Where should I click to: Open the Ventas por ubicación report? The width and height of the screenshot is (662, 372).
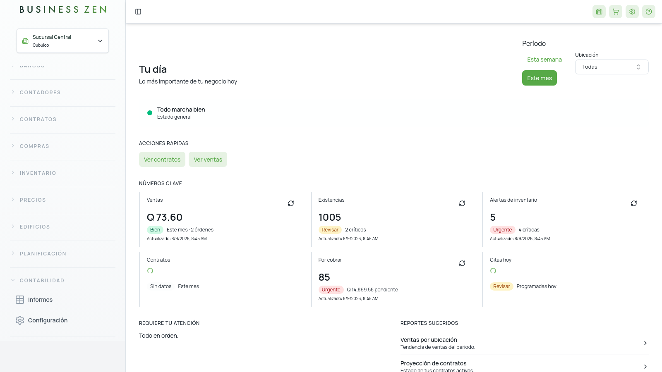(x=524, y=343)
